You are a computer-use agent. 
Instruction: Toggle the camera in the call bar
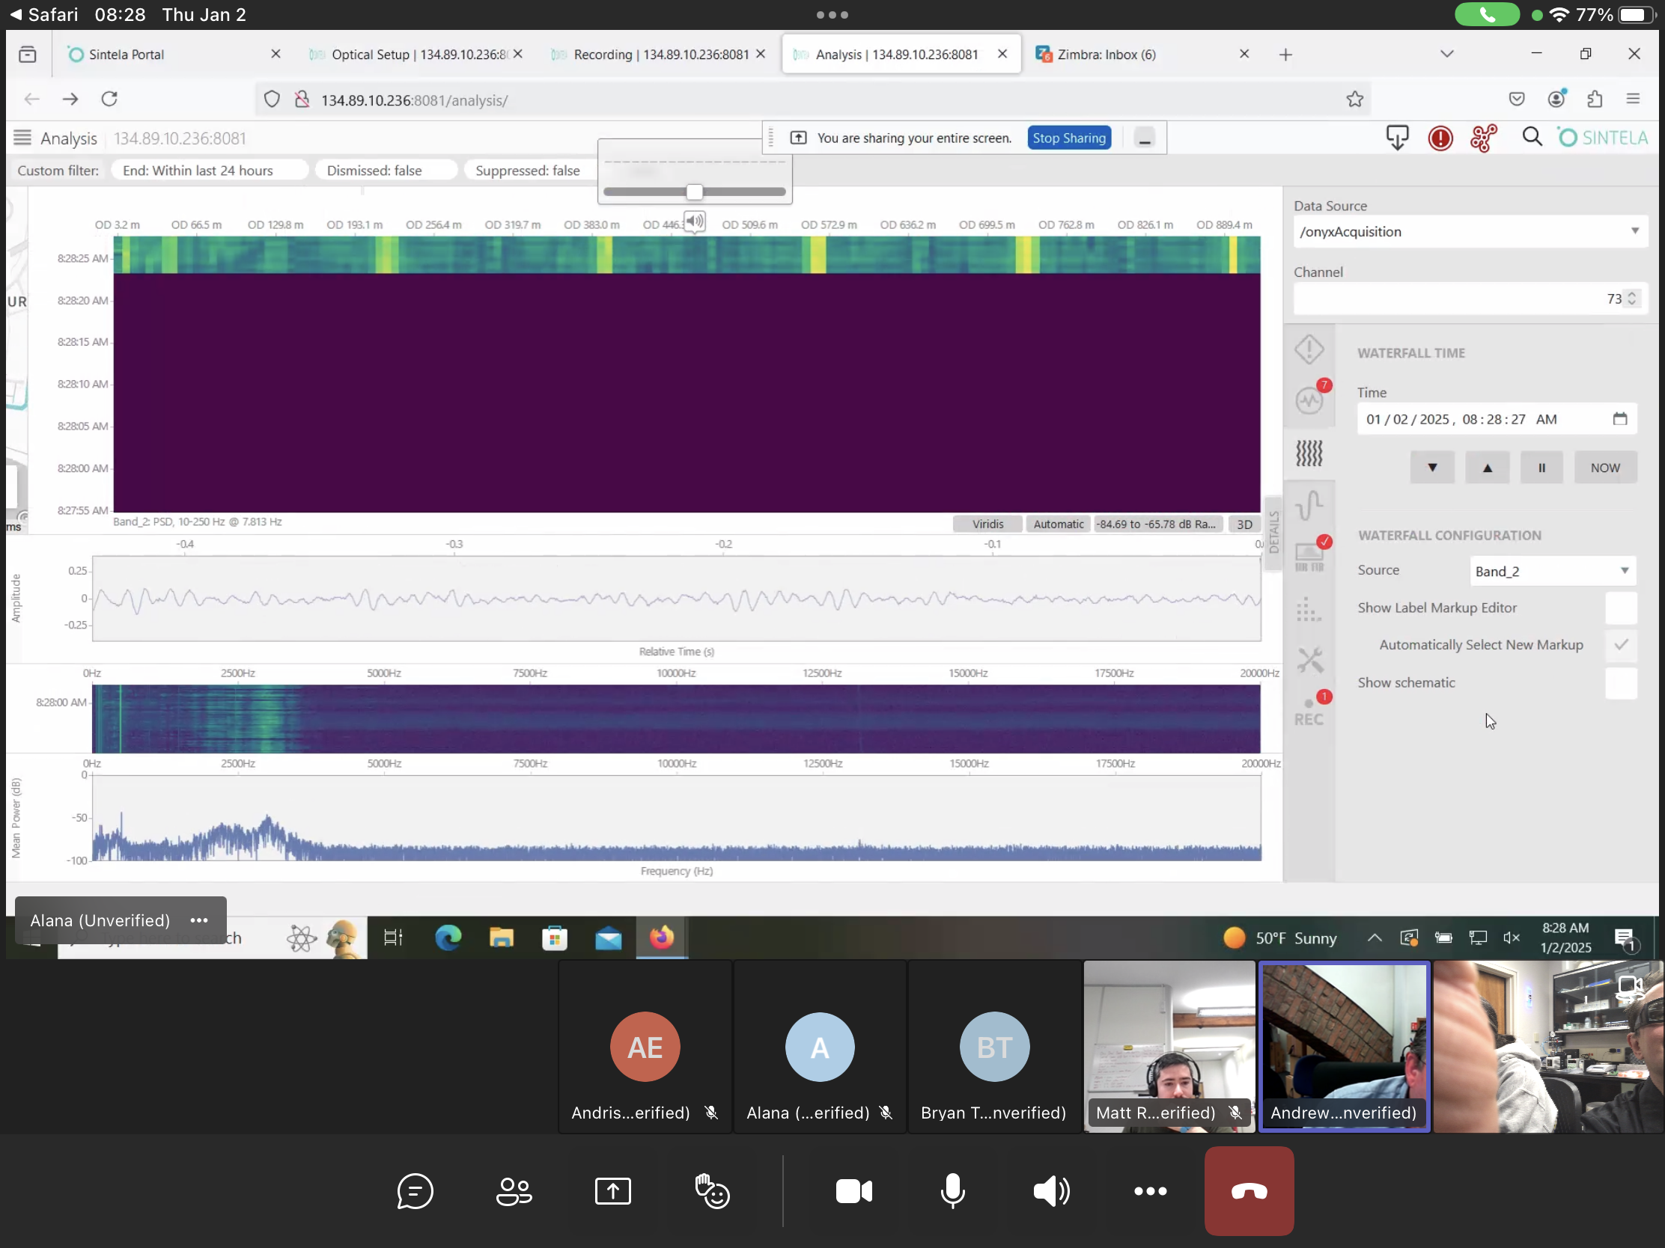[853, 1192]
